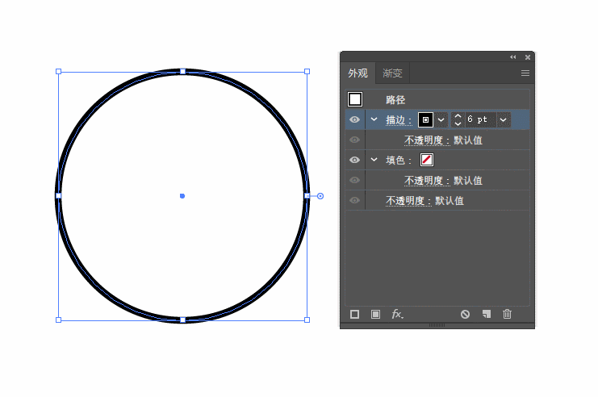The width and height of the screenshot is (598, 397).
Task: Click the top-left bounding box handle
Action: pyautogui.click(x=58, y=71)
